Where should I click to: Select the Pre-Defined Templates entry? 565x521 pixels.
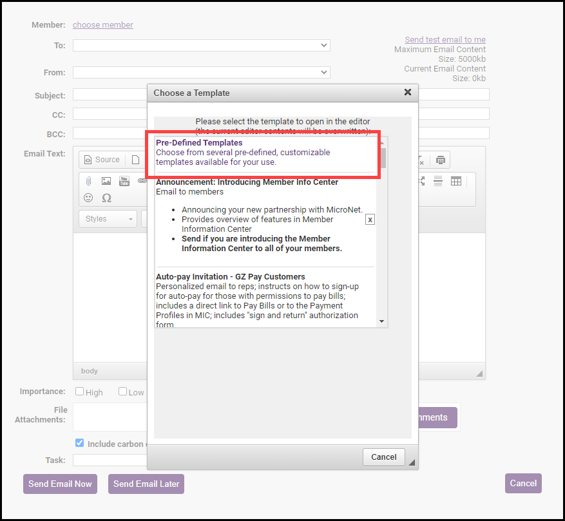(199, 143)
